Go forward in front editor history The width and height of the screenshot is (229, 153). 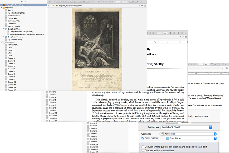coord(53,6)
